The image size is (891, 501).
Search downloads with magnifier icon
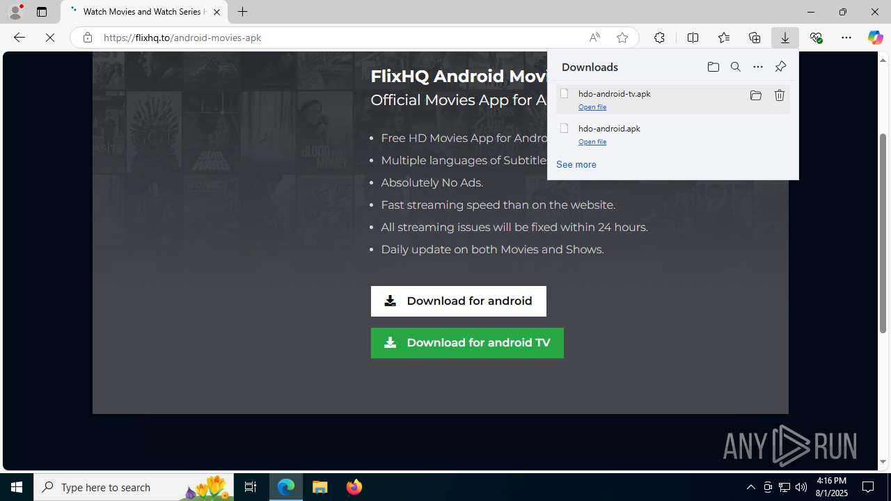click(x=736, y=67)
